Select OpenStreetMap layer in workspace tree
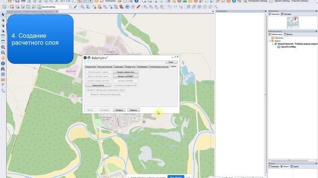Image resolution: width=318 pixels, height=178 pixels. coord(286,47)
